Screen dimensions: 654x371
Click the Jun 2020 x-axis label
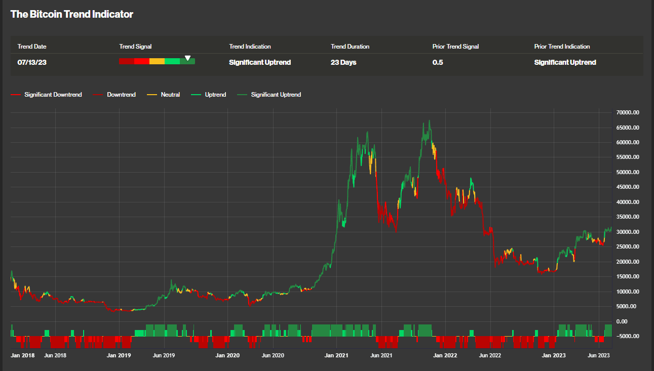coord(273,355)
